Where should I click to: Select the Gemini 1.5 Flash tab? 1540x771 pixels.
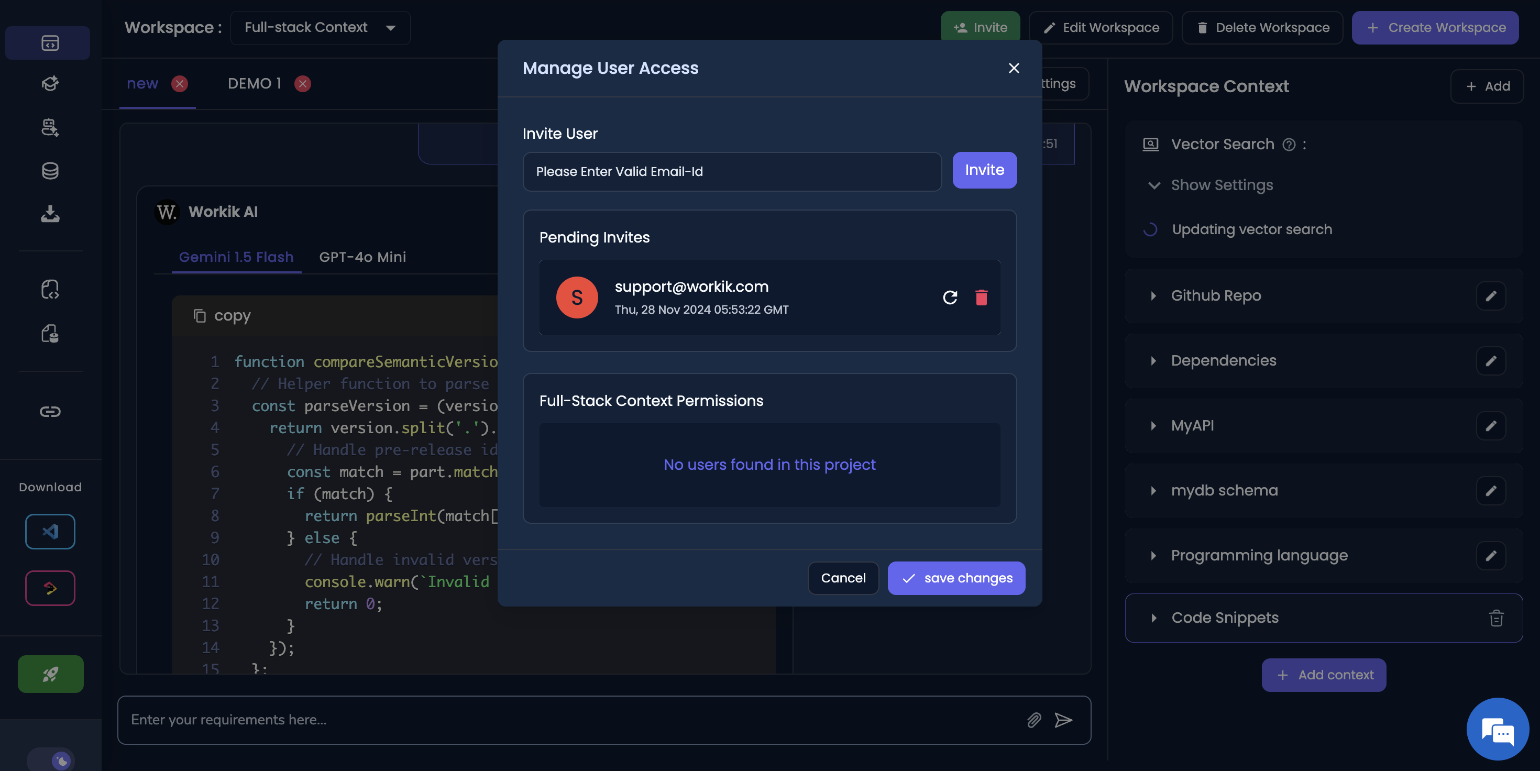coord(236,257)
